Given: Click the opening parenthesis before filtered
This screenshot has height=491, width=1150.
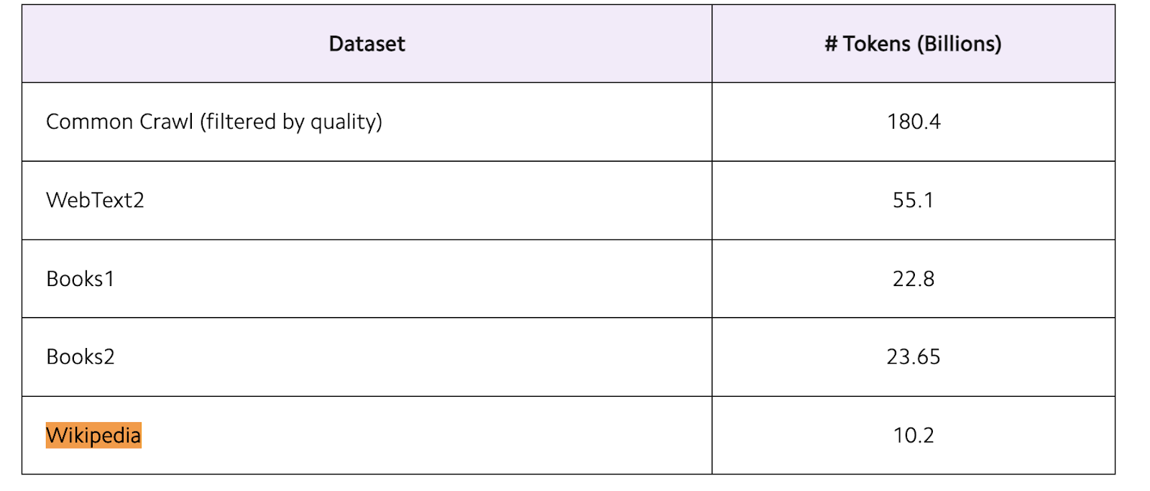Looking at the screenshot, I should click(x=203, y=121).
